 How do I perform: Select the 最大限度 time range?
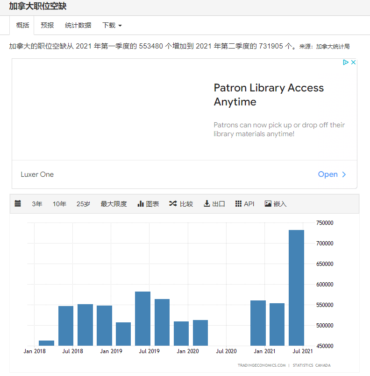(x=114, y=204)
